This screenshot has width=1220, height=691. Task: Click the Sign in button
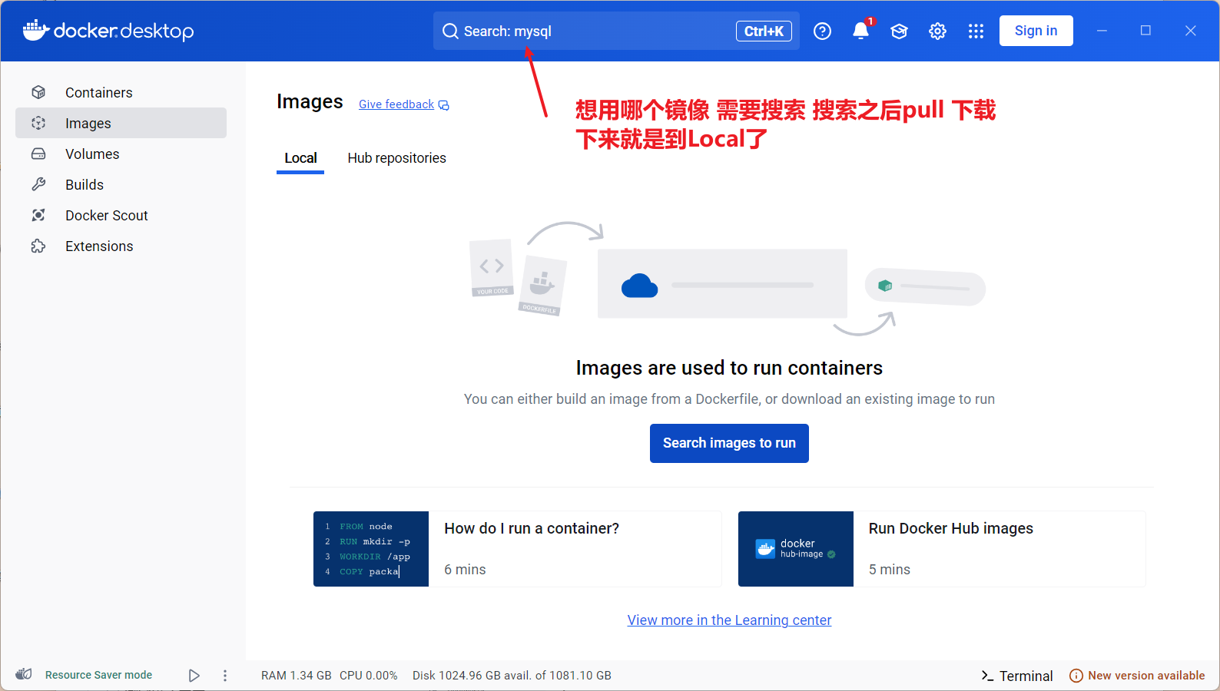point(1036,31)
